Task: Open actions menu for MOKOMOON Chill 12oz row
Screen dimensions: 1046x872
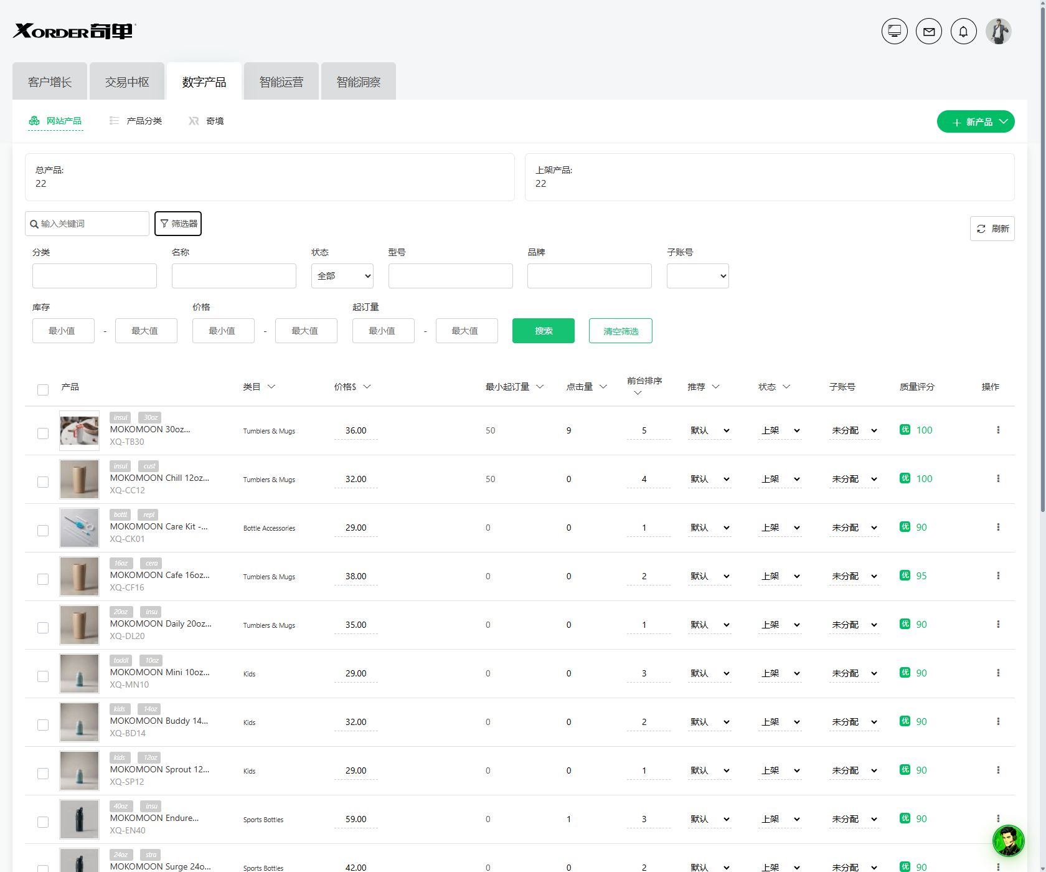Action: click(x=998, y=478)
